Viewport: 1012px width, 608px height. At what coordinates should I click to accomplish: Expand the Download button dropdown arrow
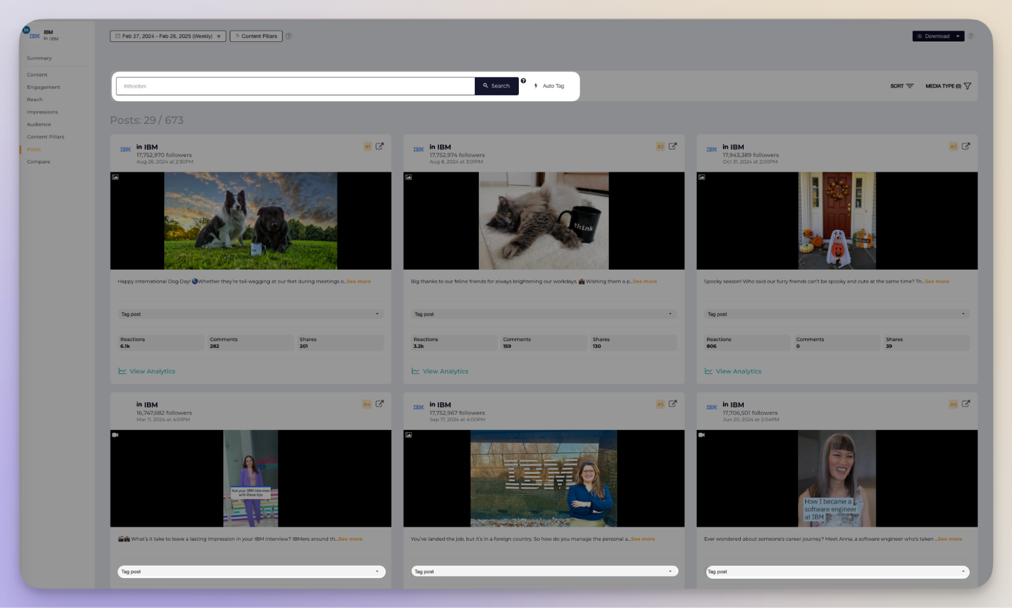(x=958, y=36)
